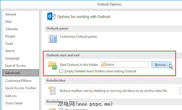Viewport: 182px width, 110px height.
Task: Open the Mail options category
Action: coord(8,22)
